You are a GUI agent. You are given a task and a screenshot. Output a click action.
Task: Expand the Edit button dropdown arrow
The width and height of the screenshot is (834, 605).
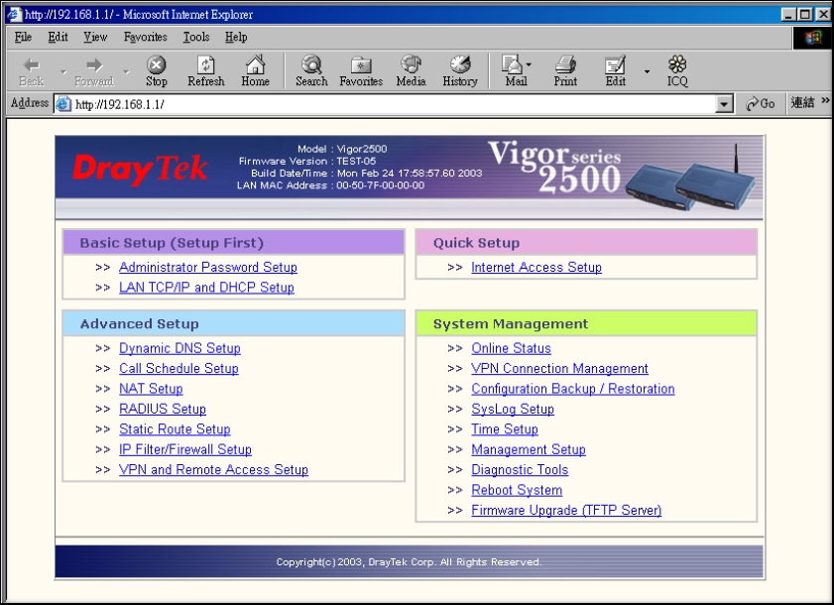[x=647, y=71]
